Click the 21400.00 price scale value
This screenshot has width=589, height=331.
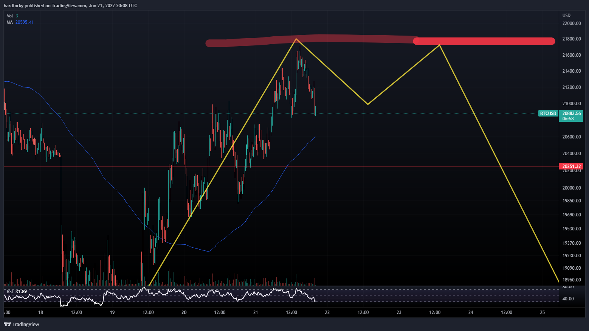pos(572,71)
